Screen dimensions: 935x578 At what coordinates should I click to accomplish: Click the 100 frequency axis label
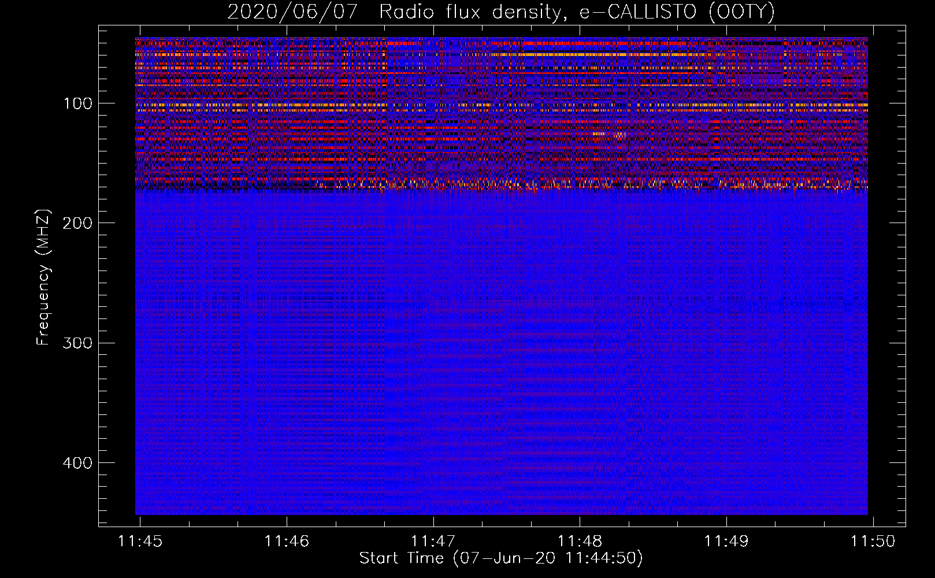tap(78, 104)
